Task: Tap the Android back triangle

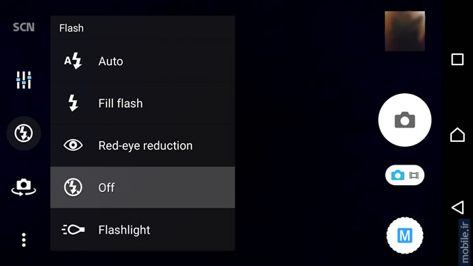Action: tap(457, 208)
